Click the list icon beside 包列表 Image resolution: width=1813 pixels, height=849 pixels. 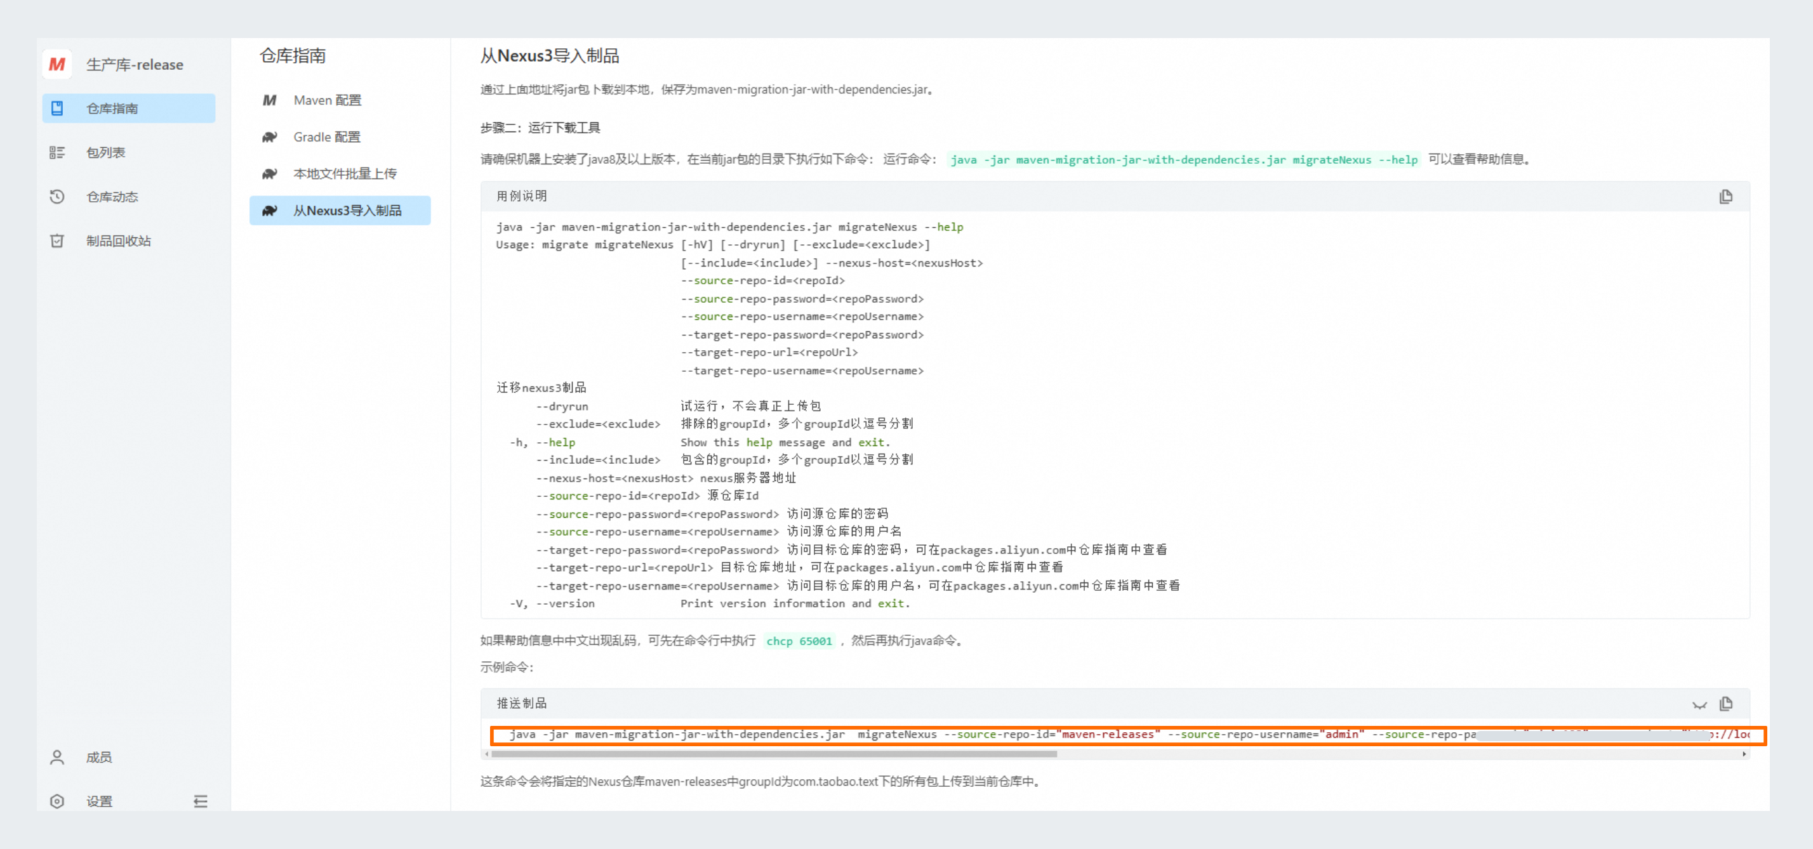57,153
